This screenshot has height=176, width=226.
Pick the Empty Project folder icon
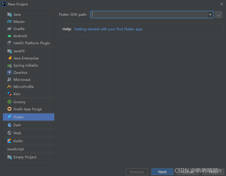point(9,157)
